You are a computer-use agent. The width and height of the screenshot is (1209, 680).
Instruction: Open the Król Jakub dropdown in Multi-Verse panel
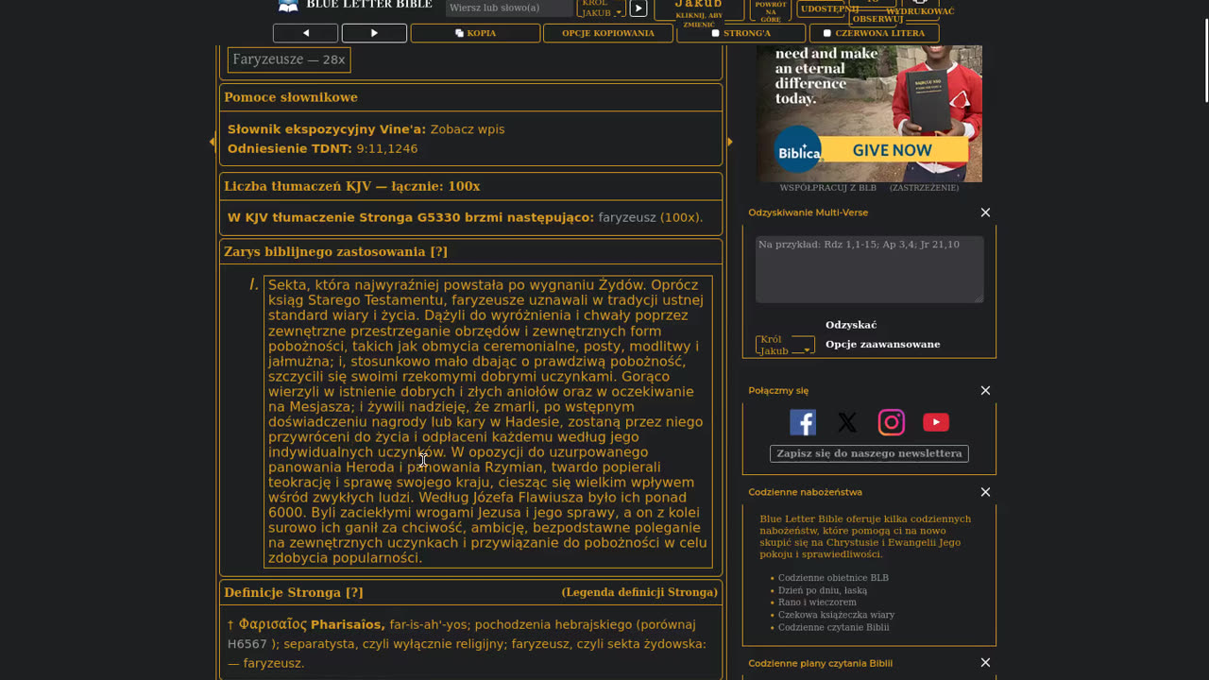pyautogui.click(x=785, y=345)
